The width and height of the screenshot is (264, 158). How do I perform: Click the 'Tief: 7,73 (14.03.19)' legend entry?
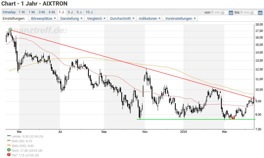point(25,155)
